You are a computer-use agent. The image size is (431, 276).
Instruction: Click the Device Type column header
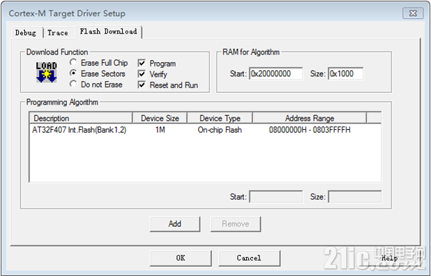tap(220, 118)
